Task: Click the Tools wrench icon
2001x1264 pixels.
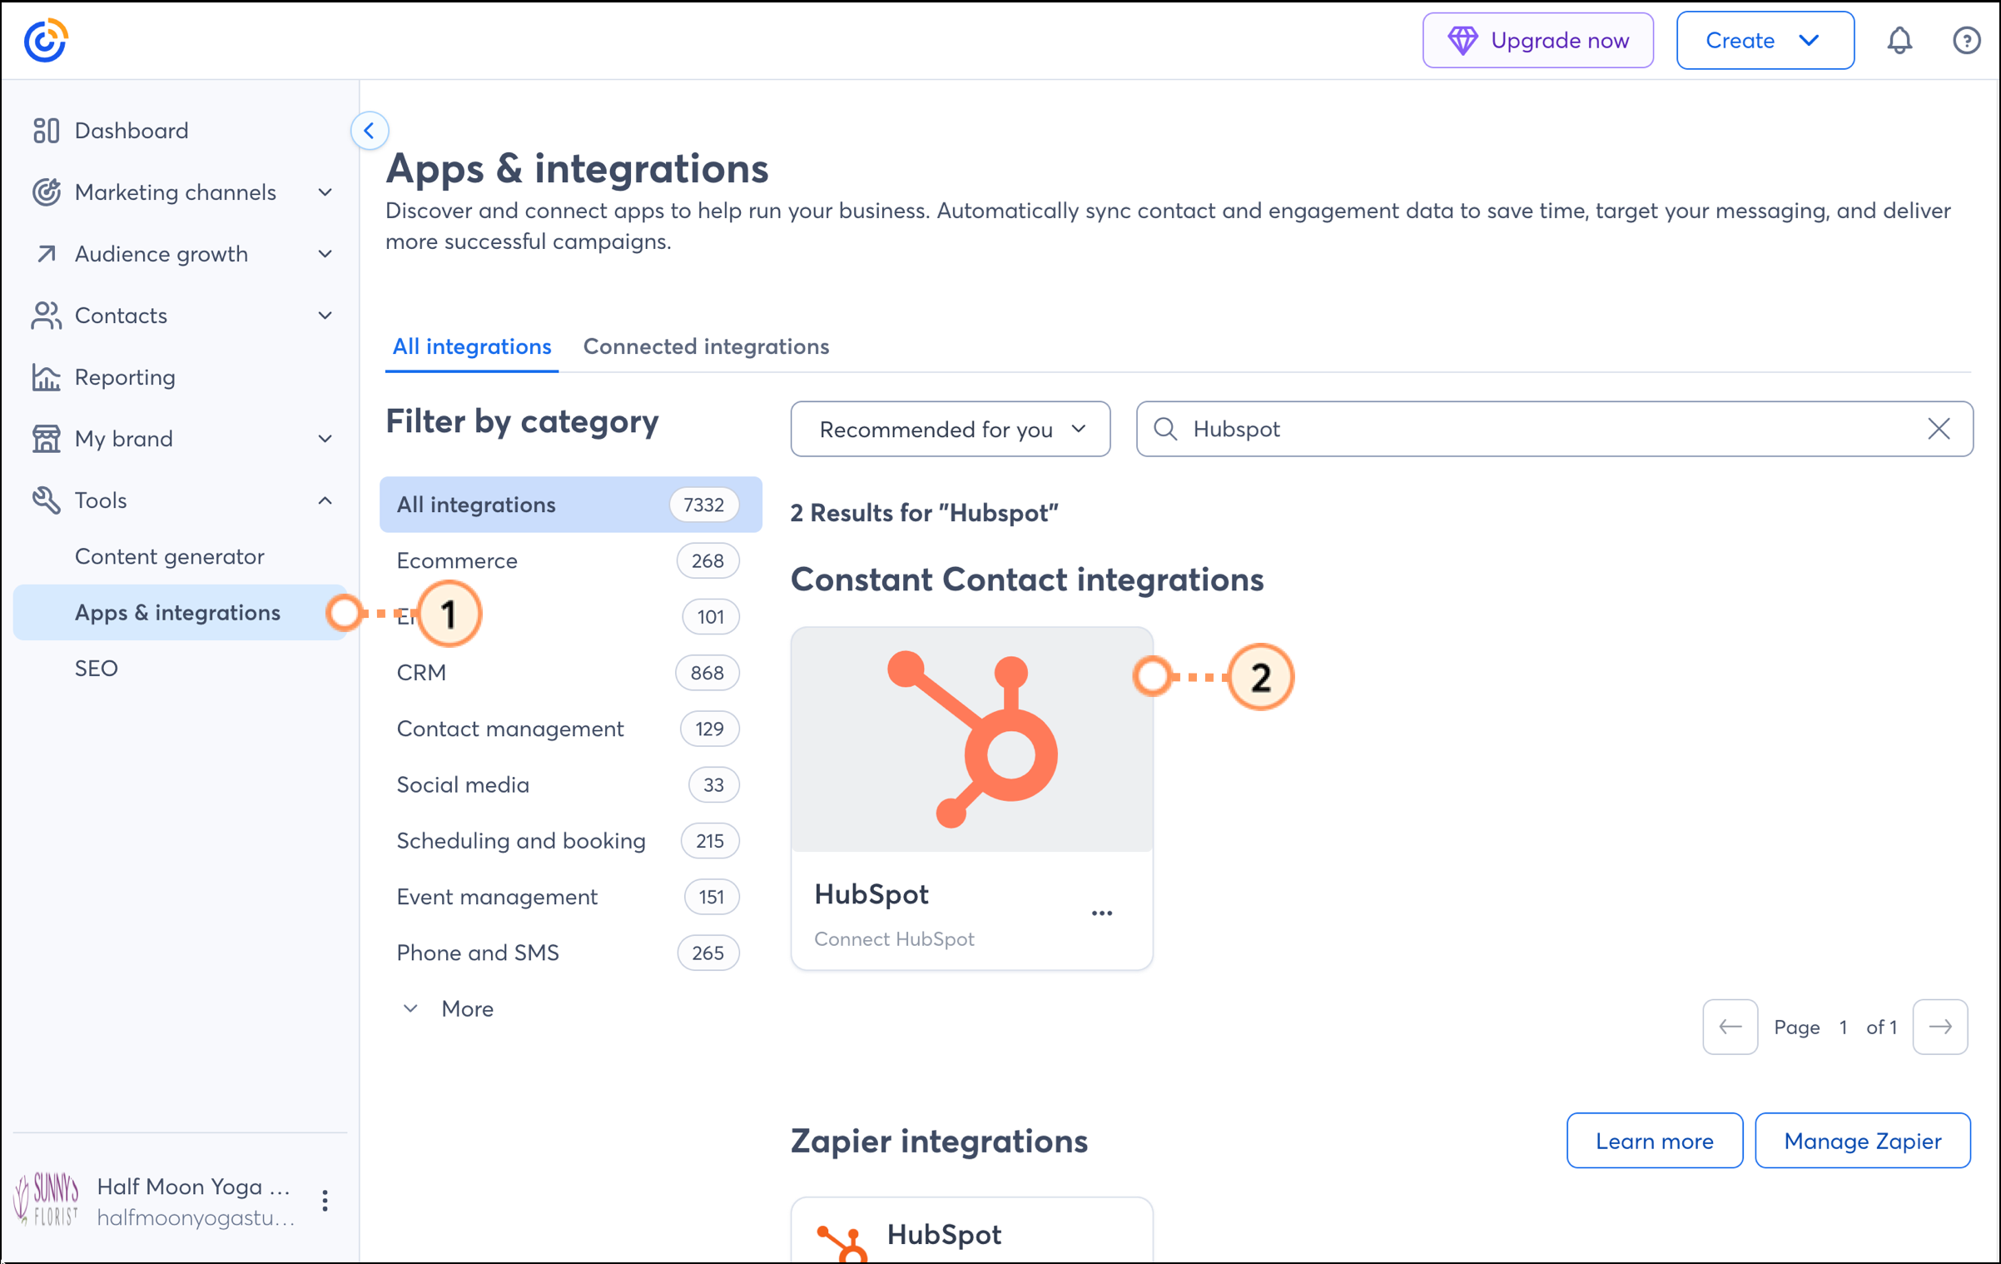Action: (x=46, y=500)
